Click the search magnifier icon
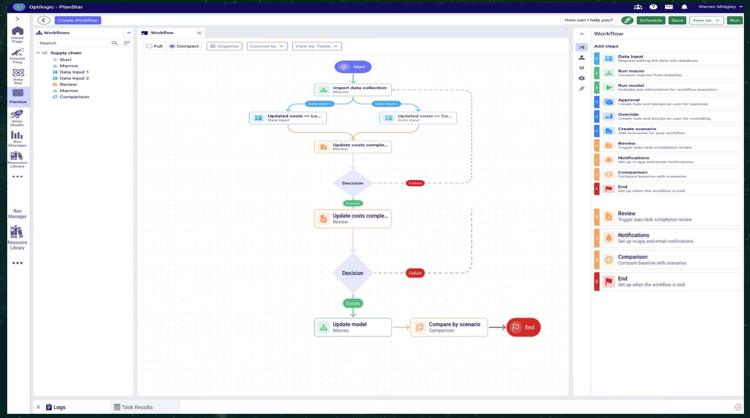Viewport: 750px width, 418px height. pyautogui.click(x=114, y=43)
